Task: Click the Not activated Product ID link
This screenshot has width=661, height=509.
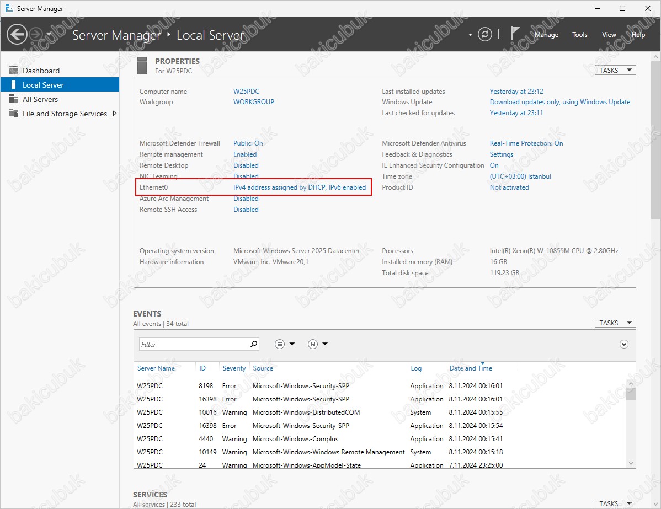Action: (x=509, y=187)
